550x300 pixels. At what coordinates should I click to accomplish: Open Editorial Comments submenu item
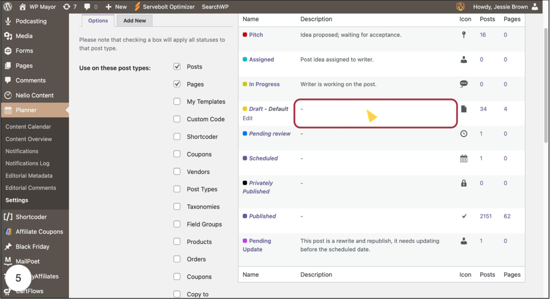[31, 188]
